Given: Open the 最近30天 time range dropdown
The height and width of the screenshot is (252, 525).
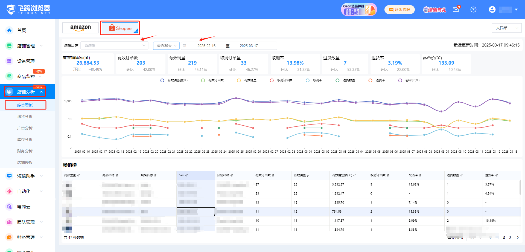Looking at the screenshot, I should tap(166, 46).
